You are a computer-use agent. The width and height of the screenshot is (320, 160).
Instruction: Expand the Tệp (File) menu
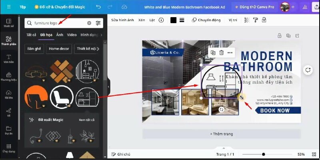(x=23, y=7)
